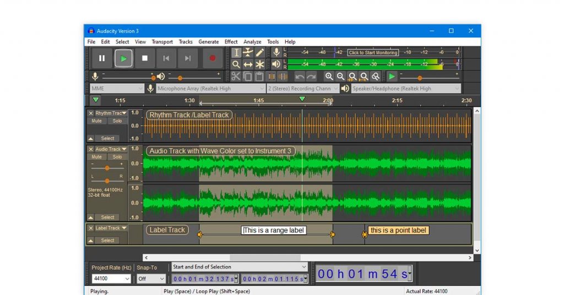This screenshot has height=295, width=564.
Task: Open the Analyze menu
Action: 252,42
